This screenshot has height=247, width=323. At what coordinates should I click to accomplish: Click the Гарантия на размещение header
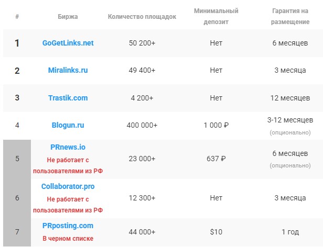(290, 16)
